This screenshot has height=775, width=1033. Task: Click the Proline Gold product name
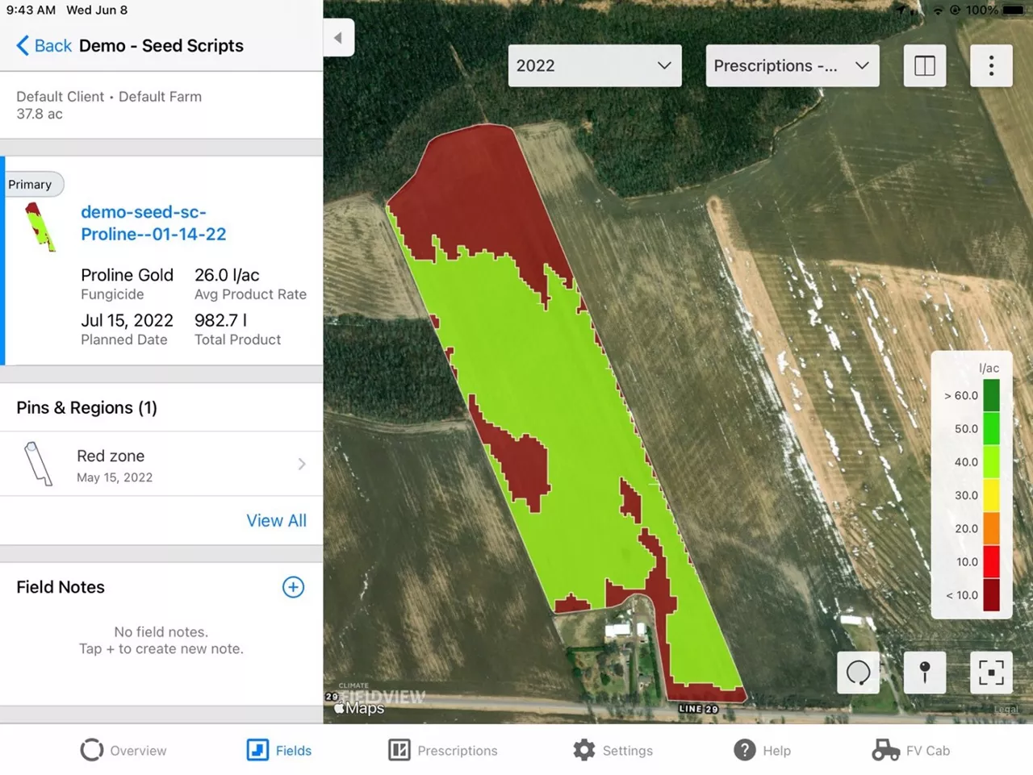click(x=127, y=275)
